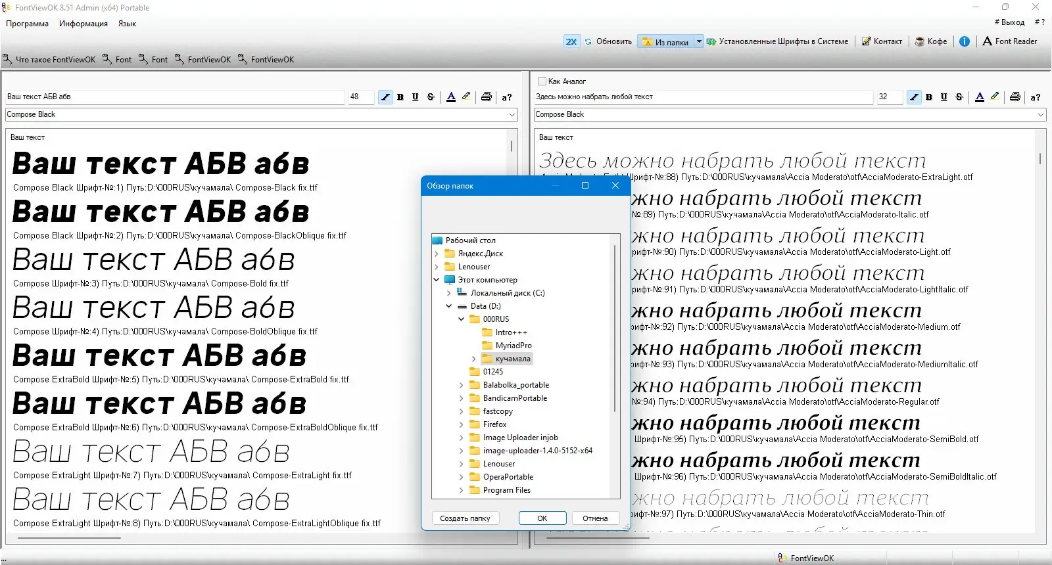Click the print icon in right panel
Image resolution: width=1052 pixels, height=565 pixels.
click(x=1015, y=97)
